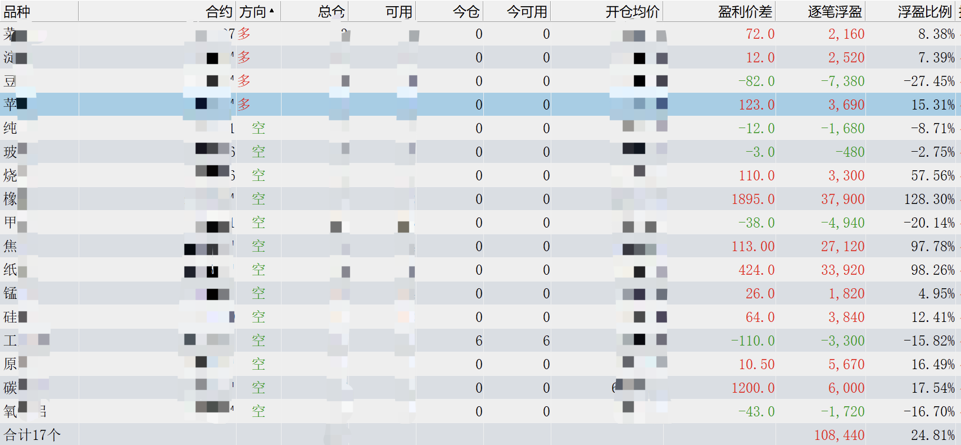Image resolution: width=961 pixels, height=445 pixels.
Task: Sort table by 品种 column header
Action: (x=17, y=12)
